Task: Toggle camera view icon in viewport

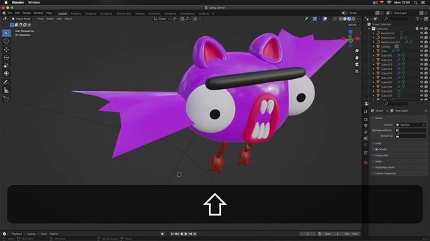Action: click(x=357, y=64)
